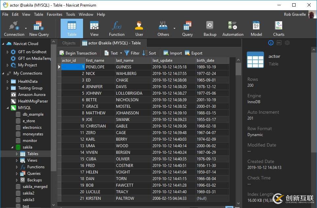Open the Text dropdown arrow
The image size is (317, 208).
pos(121,53)
